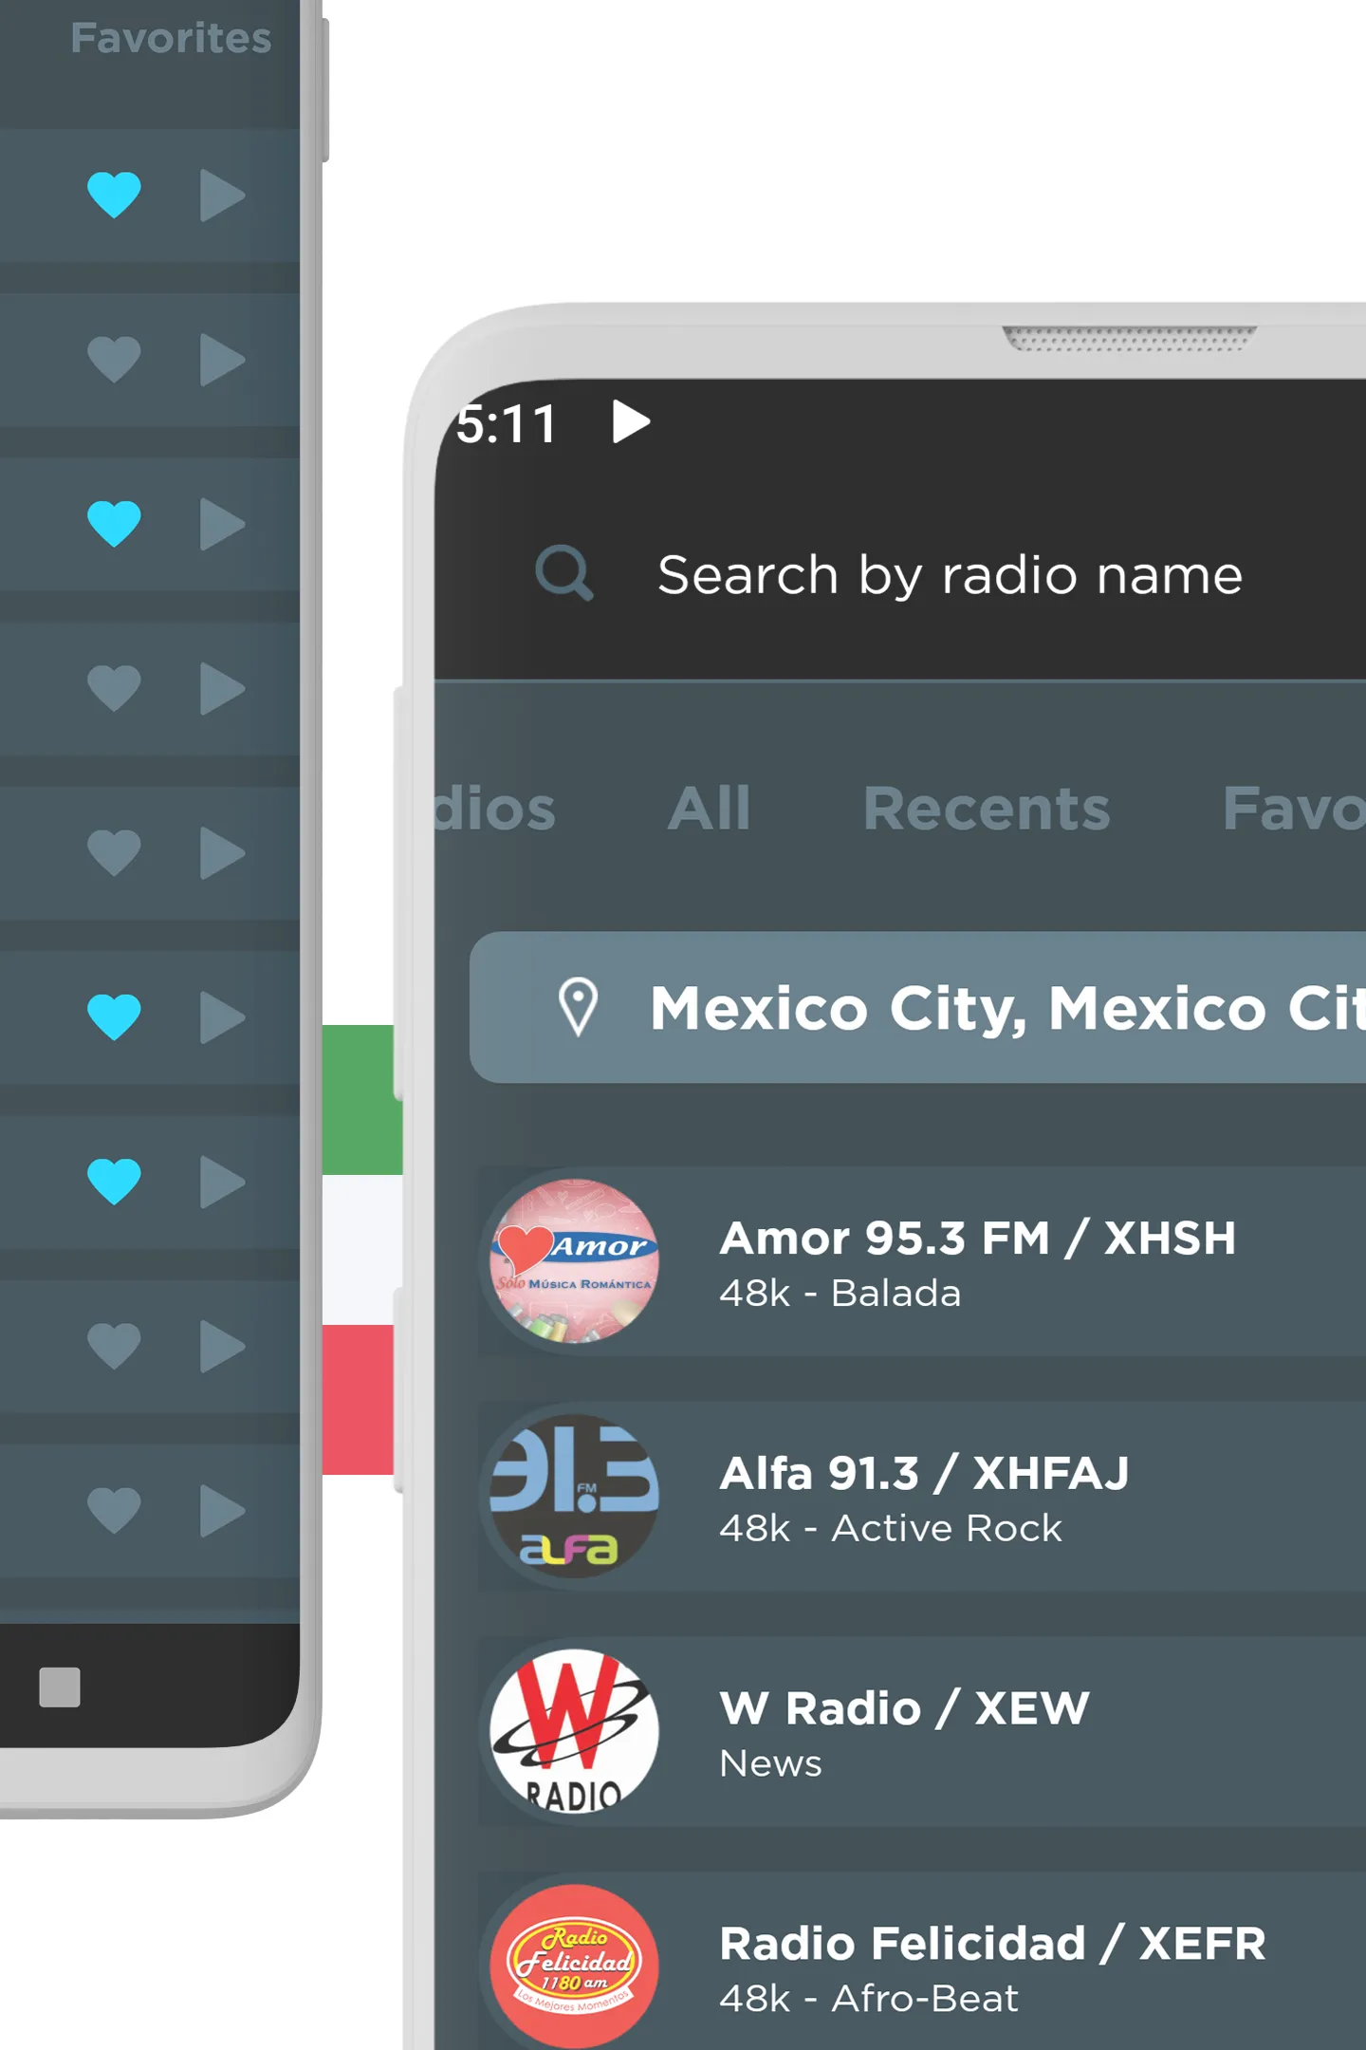The width and height of the screenshot is (1366, 2050).
Task: Focus the Search by radio name field
Action: tap(950, 574)
